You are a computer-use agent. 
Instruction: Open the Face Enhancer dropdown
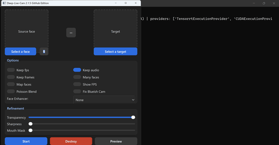click(104, 100)
